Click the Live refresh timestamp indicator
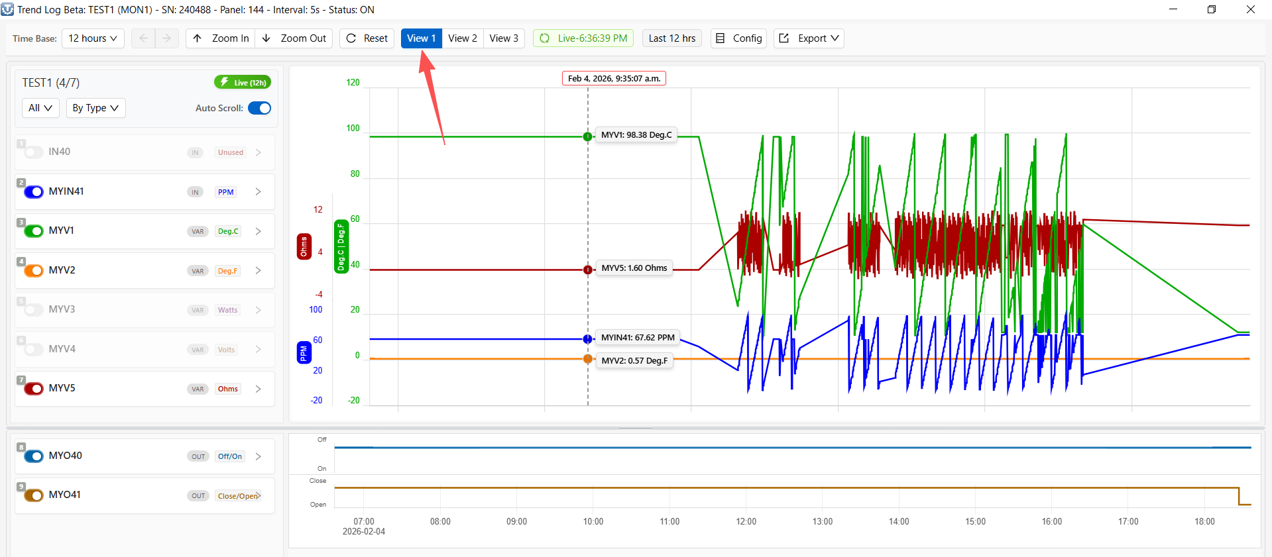Screen dimensions: 1272x557 583,38
